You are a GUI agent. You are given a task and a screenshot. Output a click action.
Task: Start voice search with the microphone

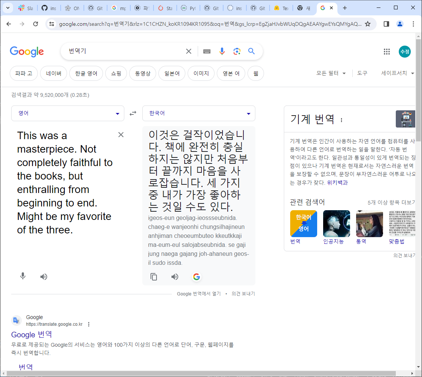(222, 51)
